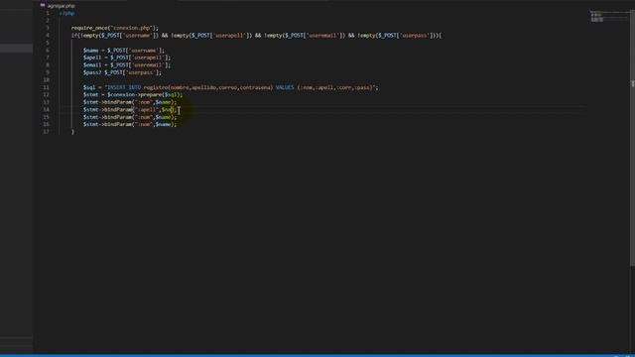Image resolution: width=635 pixels, height=357 pixels.
Task: Click the $stmt = $conexion->prepare($sql) line
Action: coord(133,95)
